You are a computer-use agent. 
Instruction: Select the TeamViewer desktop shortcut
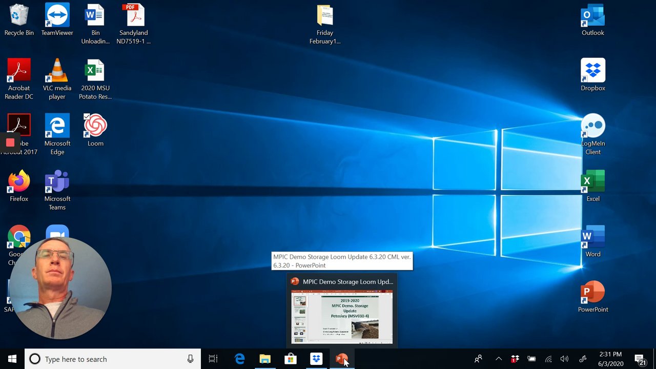click(57, 20)
